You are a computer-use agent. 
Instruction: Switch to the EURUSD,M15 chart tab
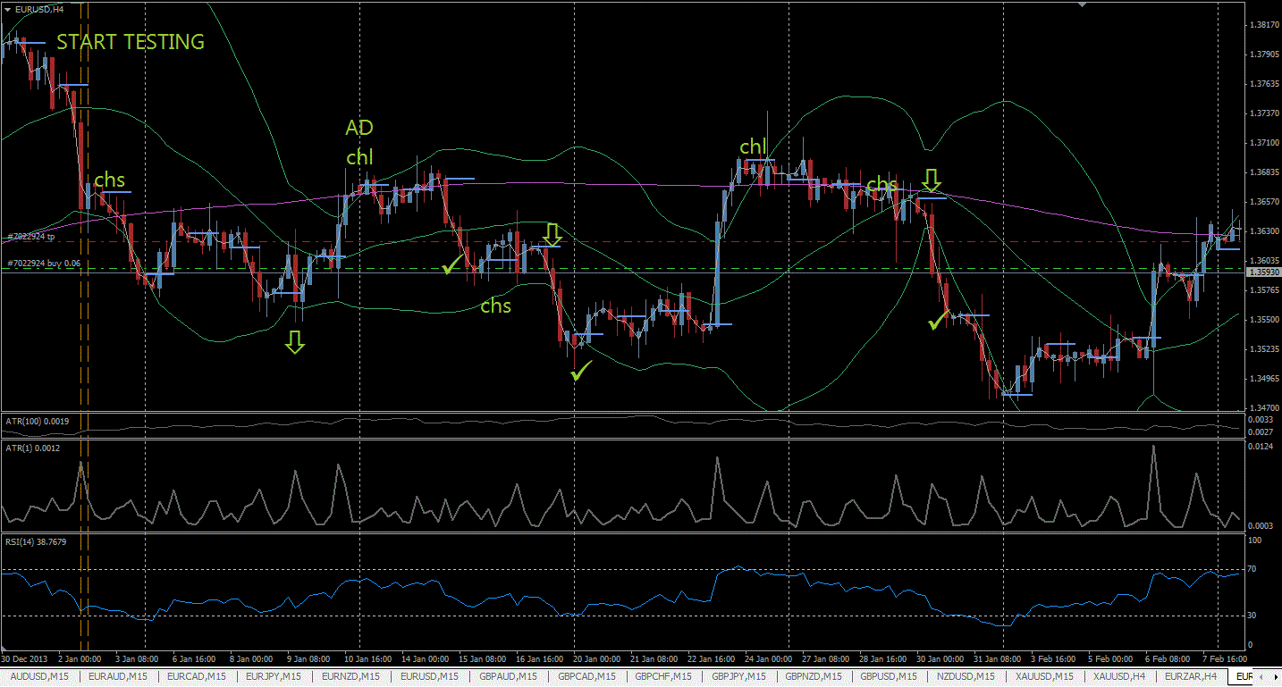[430, 676]
